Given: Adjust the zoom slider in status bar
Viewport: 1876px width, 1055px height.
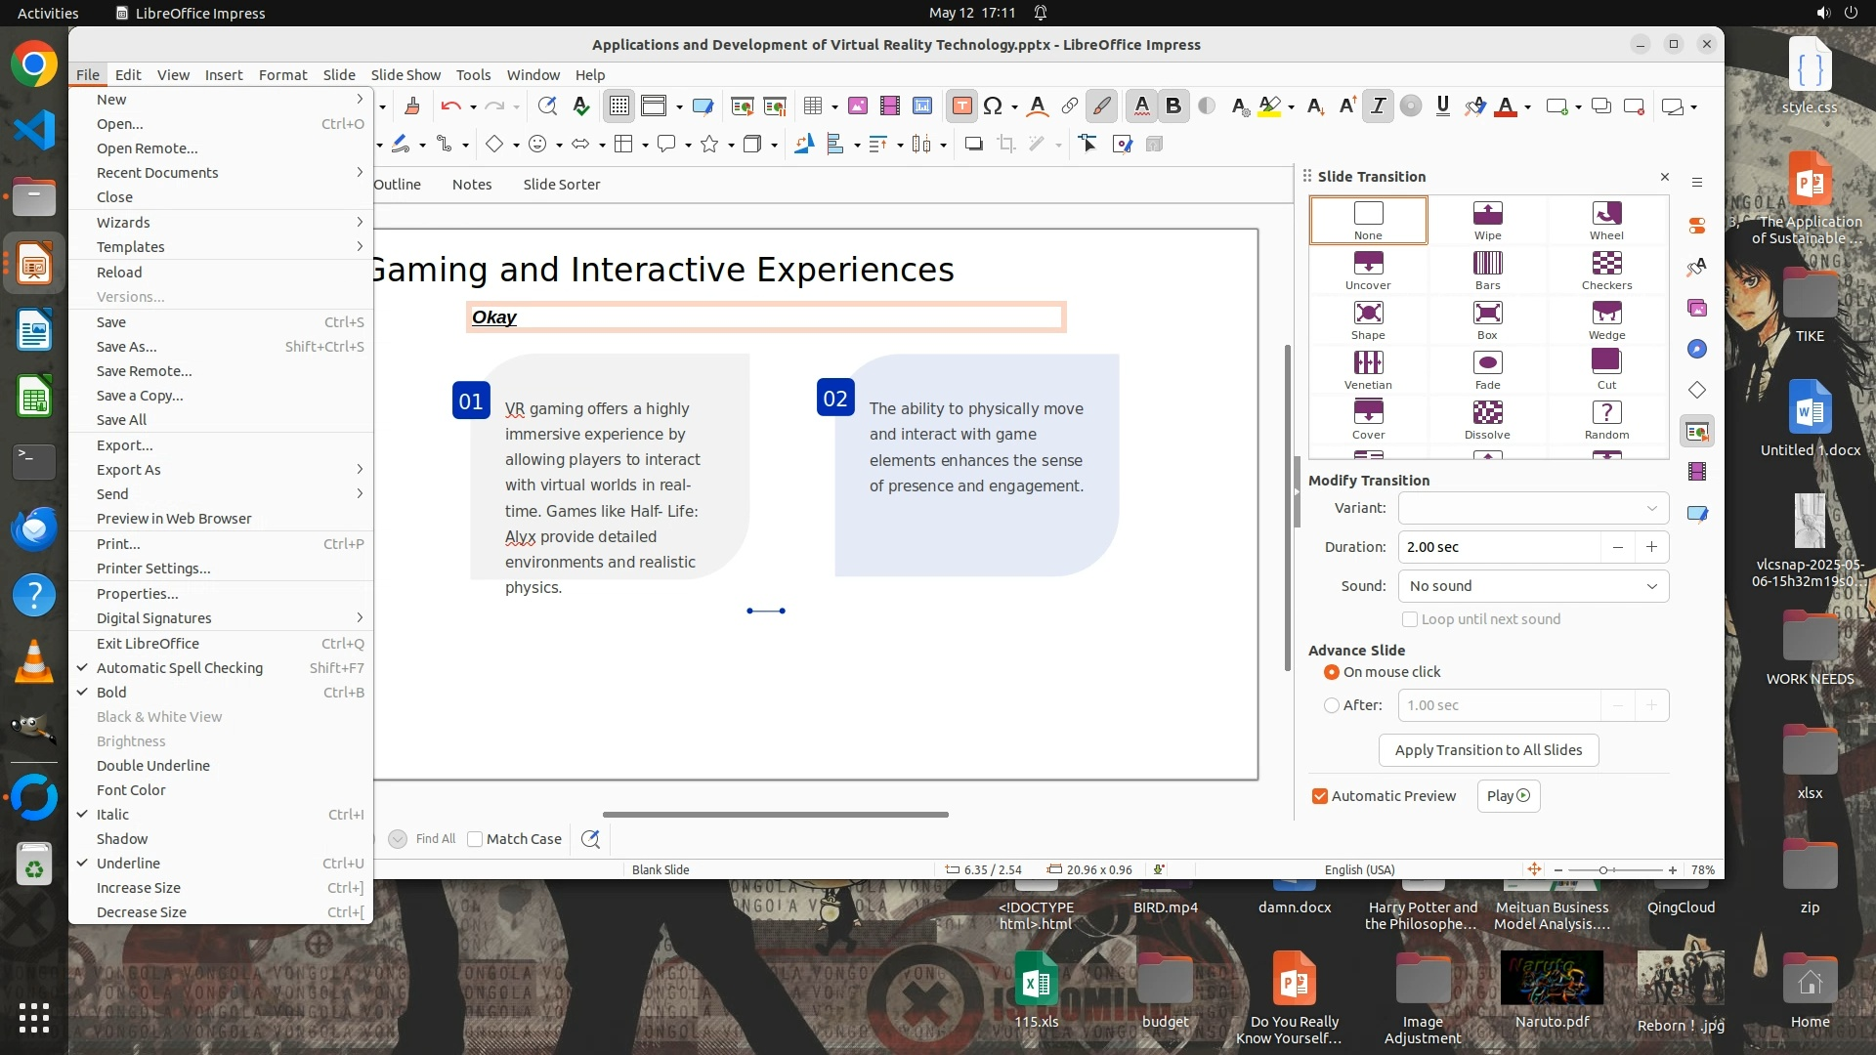Looking at the screenshot, I should [x=1603, y=870].
